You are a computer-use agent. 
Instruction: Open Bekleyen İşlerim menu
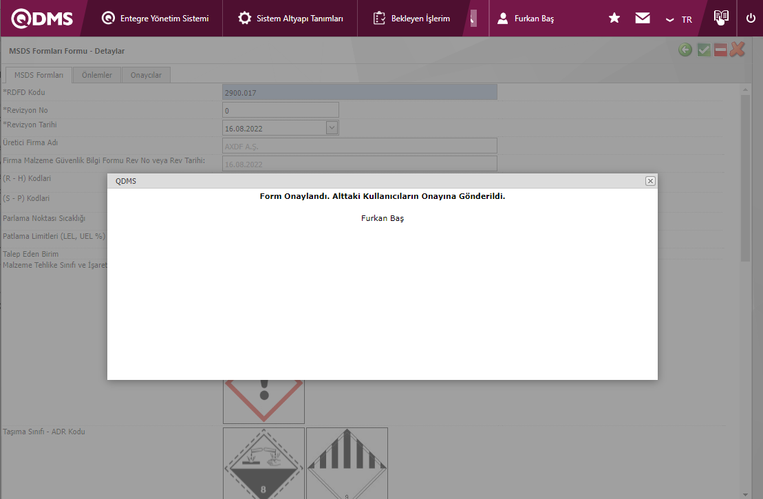coord(411,19)
